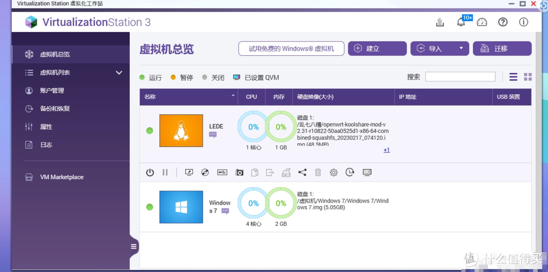This screenshot has height=272, width=548.
Task: Switch to grid view icon
Action: (x=528, y=76)
